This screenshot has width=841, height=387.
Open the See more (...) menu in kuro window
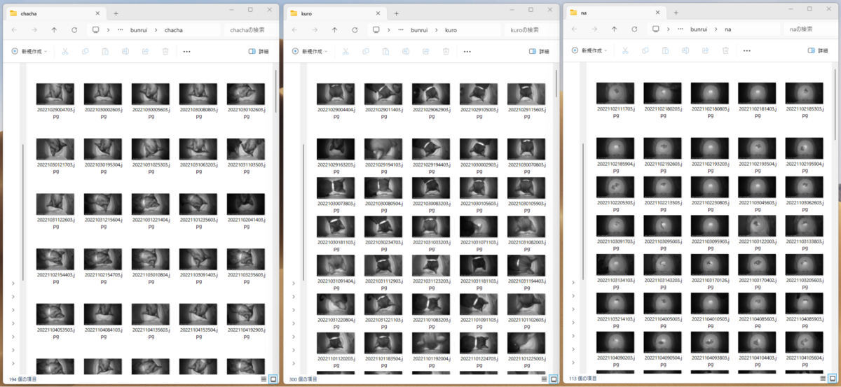[467, 51]
